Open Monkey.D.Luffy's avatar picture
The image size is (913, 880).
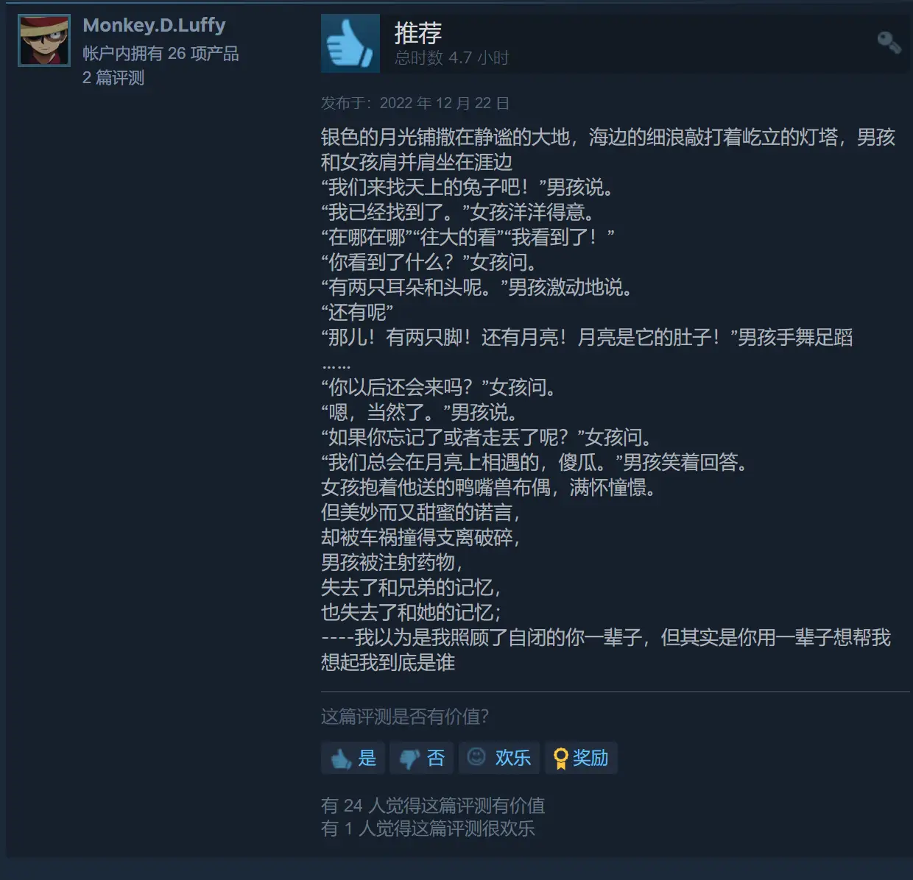pyautogui.click(x=44, y=40)
